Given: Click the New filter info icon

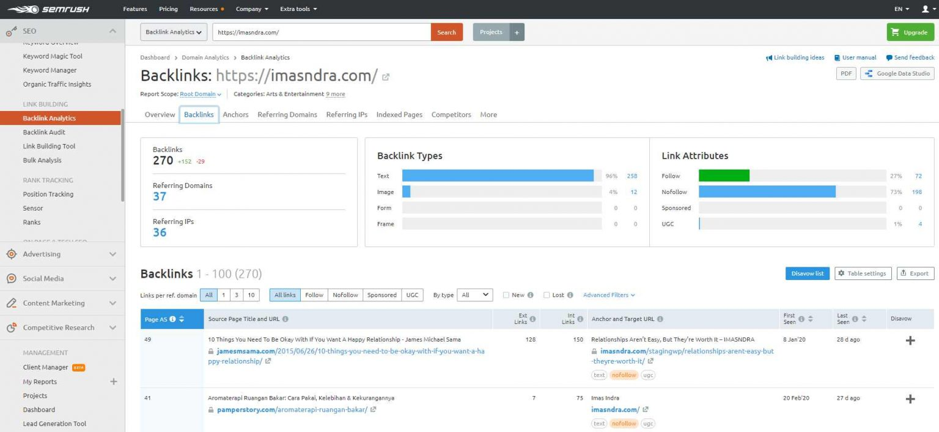Looking at the screenshot, I should [x=531, y=295].
